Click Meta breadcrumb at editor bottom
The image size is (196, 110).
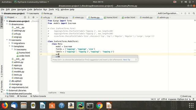(62, 93)
